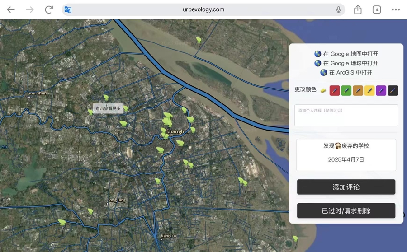Select the green leaf marker near Songjiang
This screenshot has height=252, width=407.
[x=91, y=211]
